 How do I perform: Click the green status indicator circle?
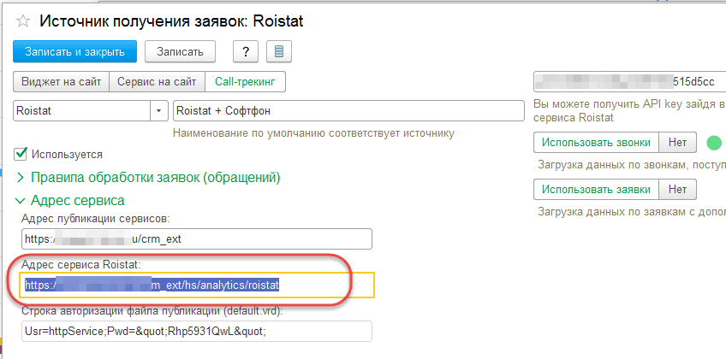click(714, 144)
